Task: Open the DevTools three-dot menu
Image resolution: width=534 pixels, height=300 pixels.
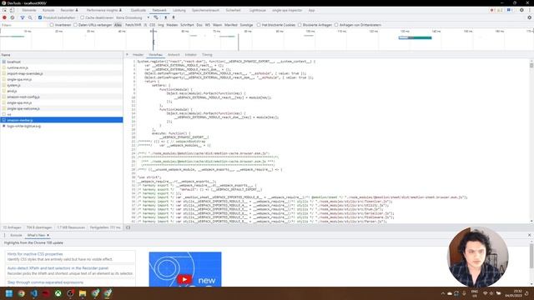Action: pyautogui.click(x=530, y=10)
